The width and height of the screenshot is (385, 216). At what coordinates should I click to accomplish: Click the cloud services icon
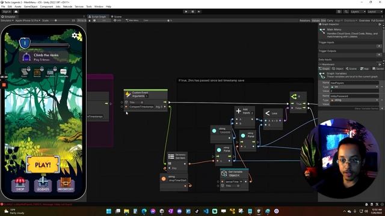(x=16, y=11)
